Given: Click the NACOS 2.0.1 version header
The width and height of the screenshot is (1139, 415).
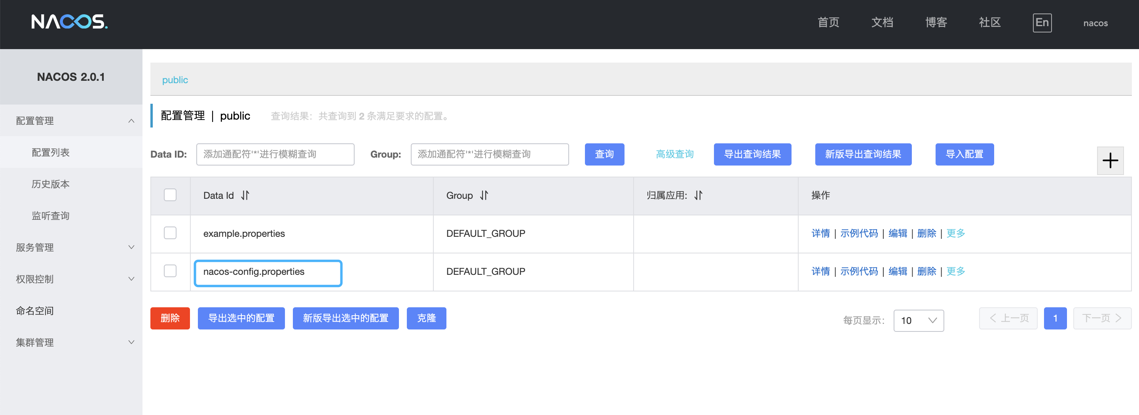Looking at the screenshot, I should [x=71, y=76].
